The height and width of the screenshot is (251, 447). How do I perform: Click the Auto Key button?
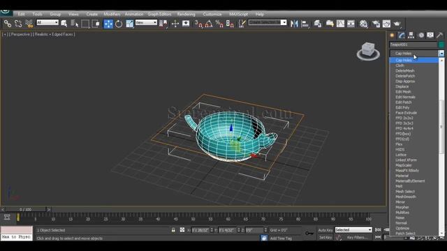coord(325,230)
